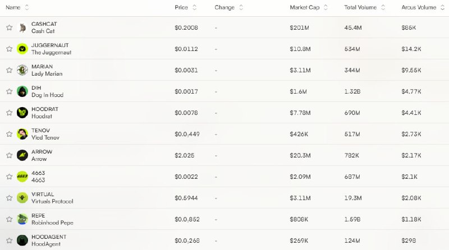Open the Arrow token logo
449x250 pixels.
22,155
